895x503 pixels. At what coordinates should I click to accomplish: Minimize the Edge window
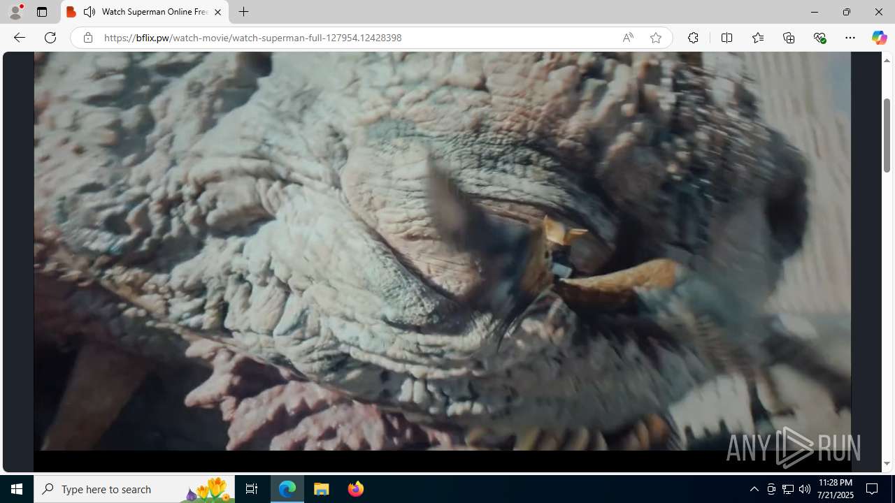[815, 12]
